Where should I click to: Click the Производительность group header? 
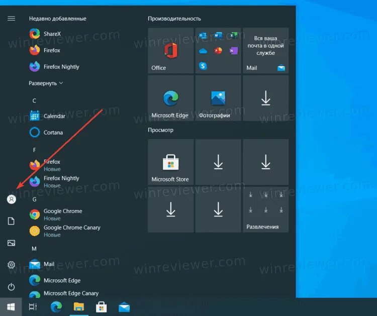174,19
